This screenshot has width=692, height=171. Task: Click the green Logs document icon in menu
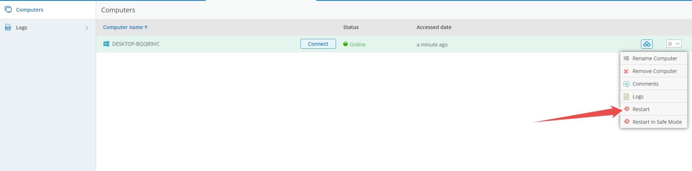[626, 97]
